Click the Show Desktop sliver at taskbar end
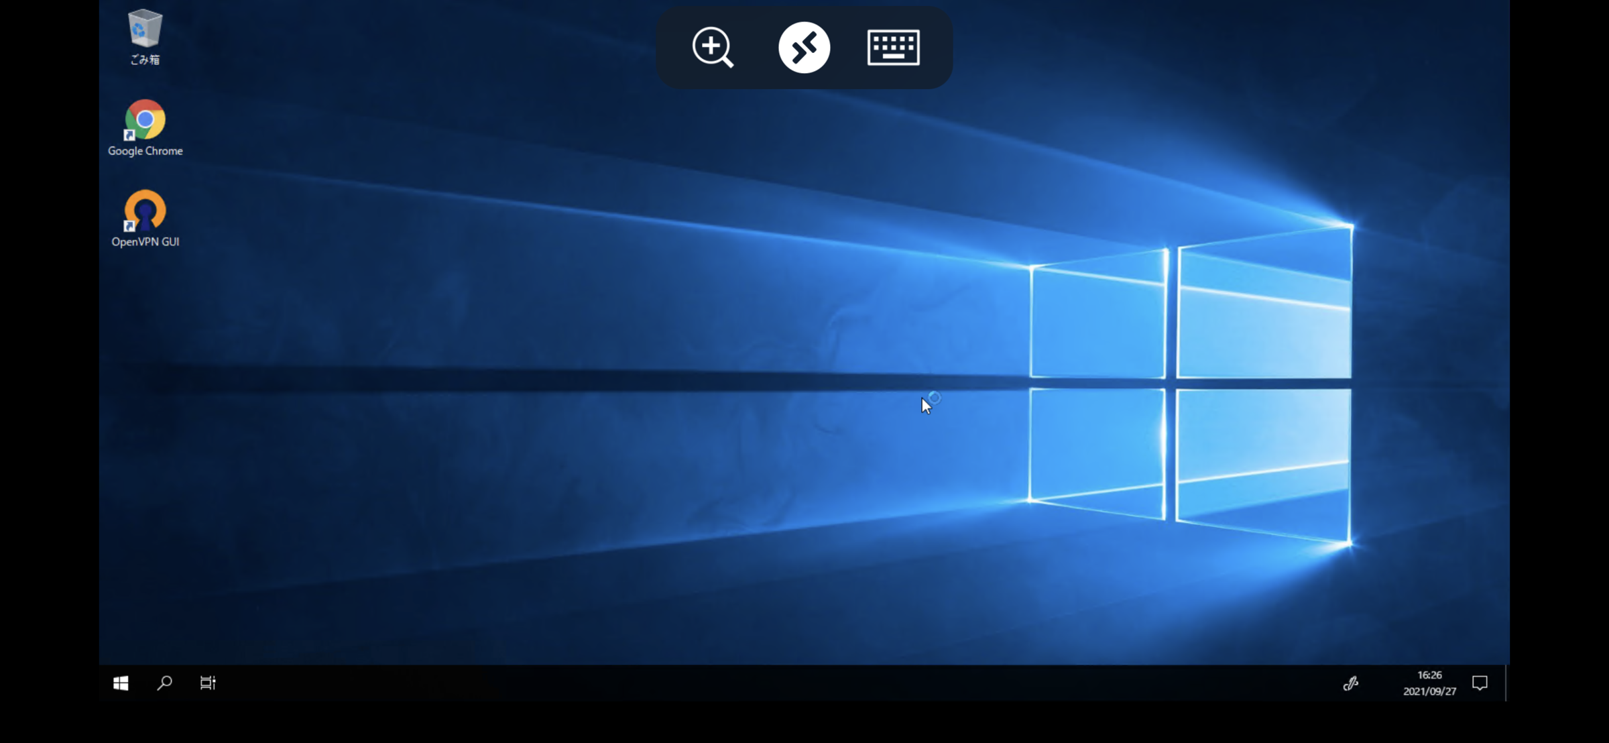This screenshot has width=1609, height=743. click(1507, 683)
